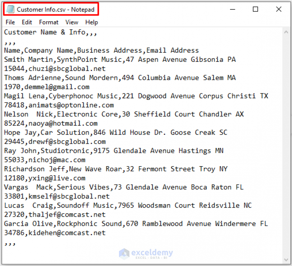The width and height of the screenshot is (292, 266).
Task: Click the email naoya@hotmail.com
Action: (x=63, y=123)
